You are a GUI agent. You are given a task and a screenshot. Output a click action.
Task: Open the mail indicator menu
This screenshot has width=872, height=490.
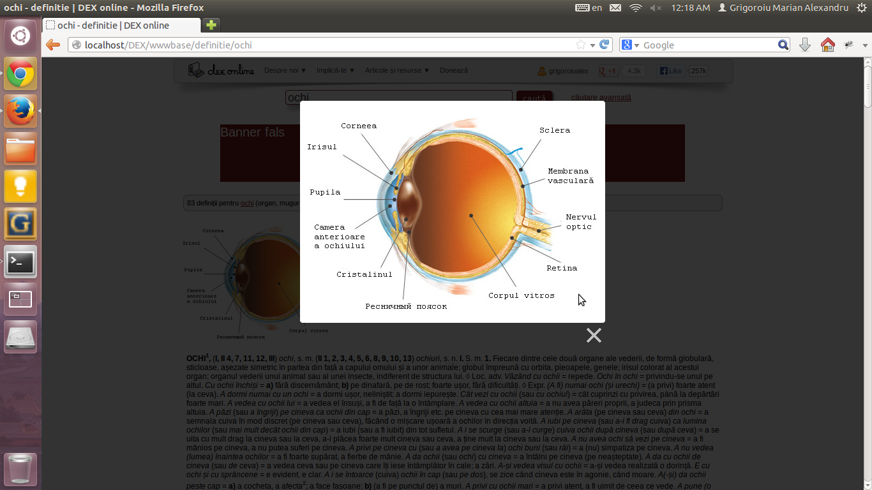click(x=615, y=8)
